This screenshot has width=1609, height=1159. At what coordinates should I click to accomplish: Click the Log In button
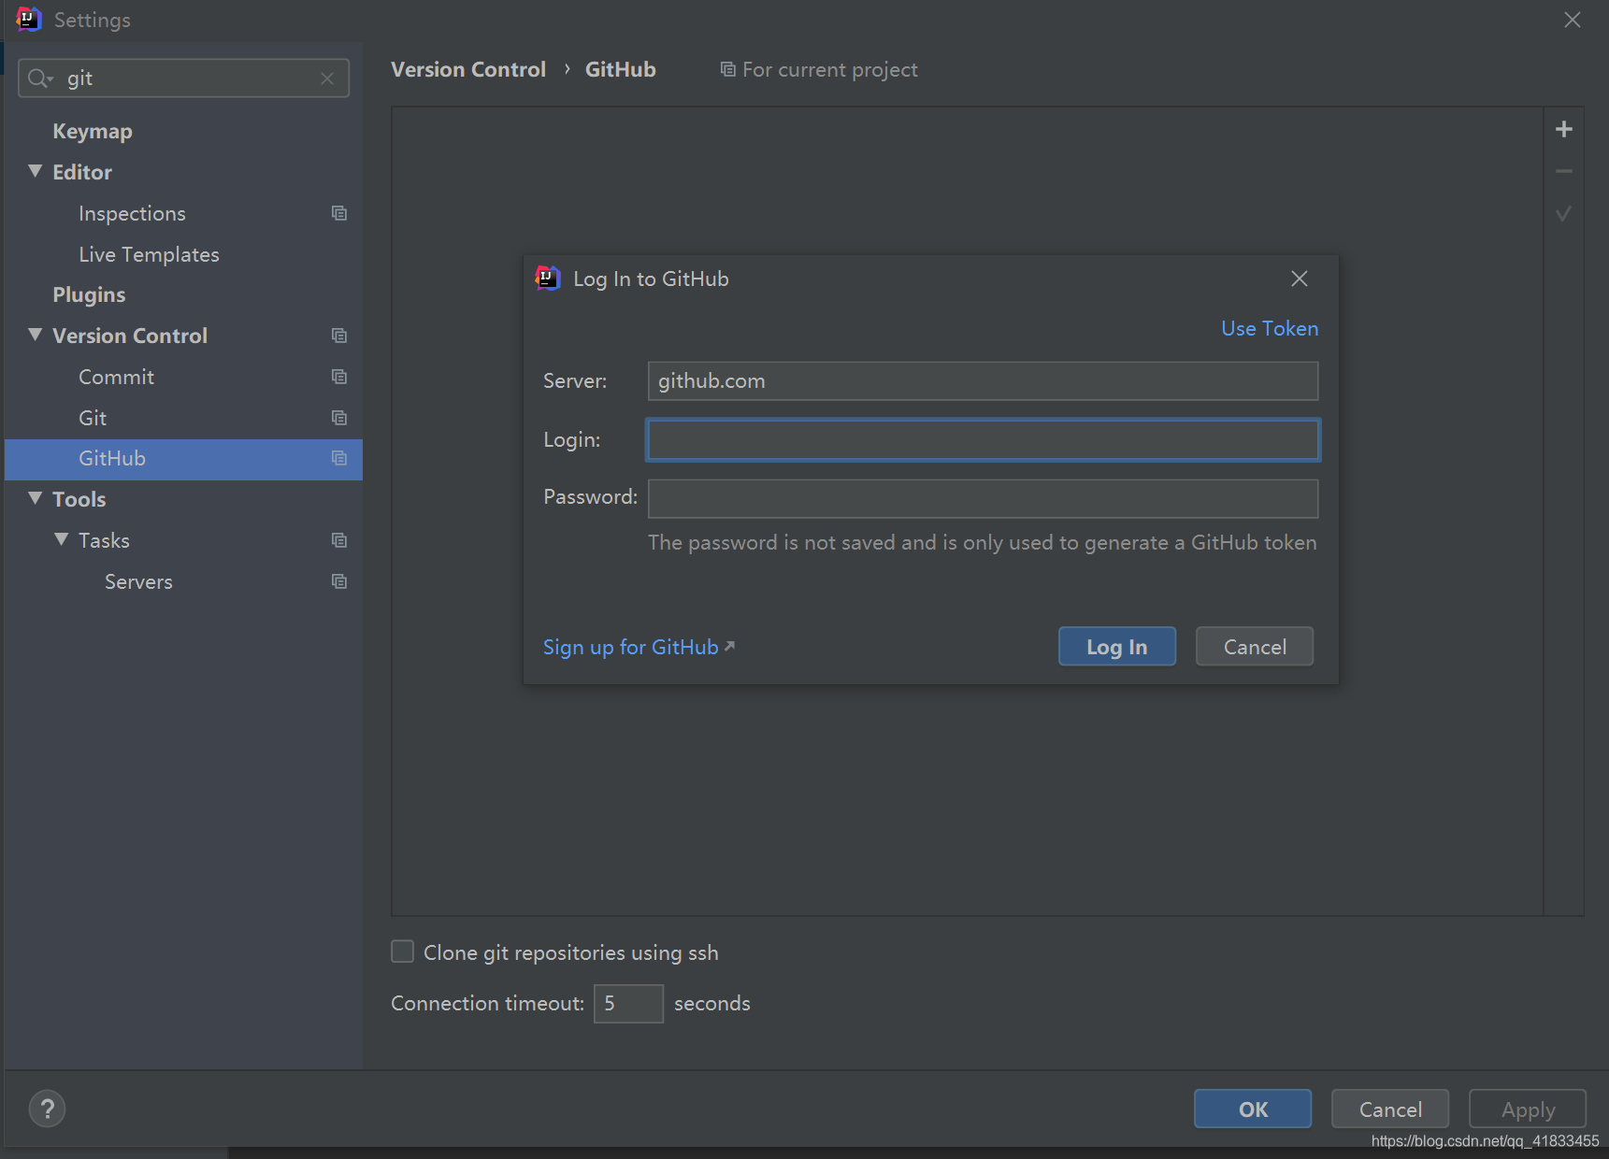coord(1117,647)
